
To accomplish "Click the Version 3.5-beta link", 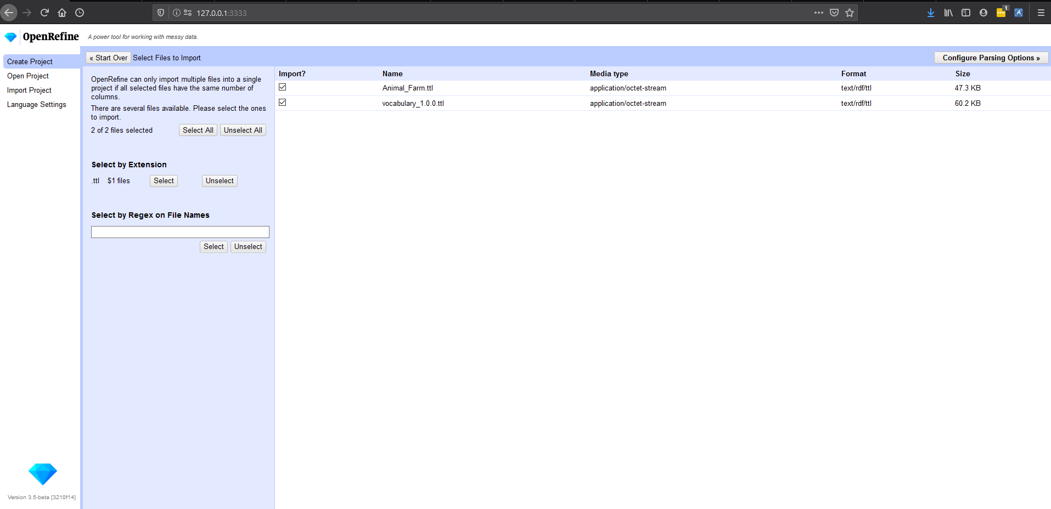I will click(42, 497).
